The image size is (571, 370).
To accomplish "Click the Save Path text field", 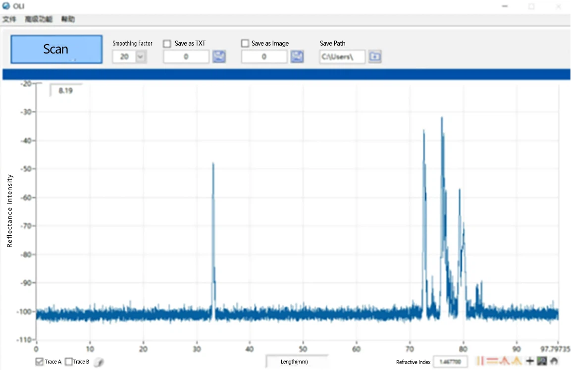I will (x=342, y=57).
